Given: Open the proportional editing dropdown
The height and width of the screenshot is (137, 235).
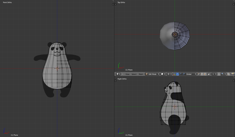Looking at the screenshot, I should [x=214, y=74].
